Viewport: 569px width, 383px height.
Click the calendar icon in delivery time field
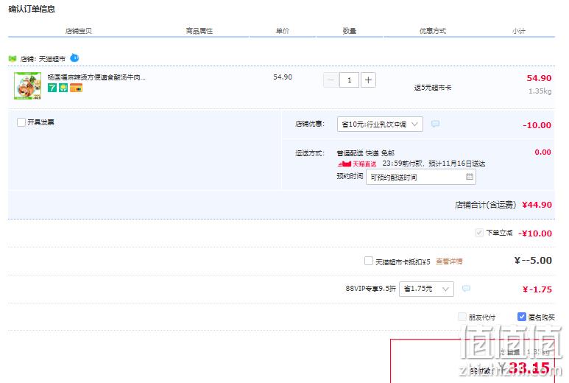[x=469, y=177]
